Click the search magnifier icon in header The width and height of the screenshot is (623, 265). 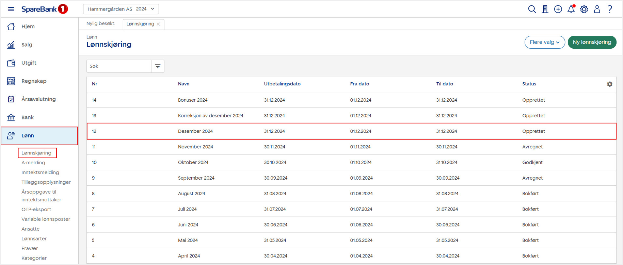pyautogui.click(x=532, y=9)
